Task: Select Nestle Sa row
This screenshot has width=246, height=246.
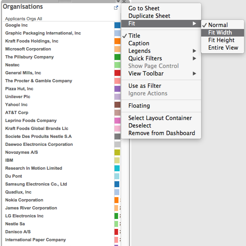Action: [15, 224]
